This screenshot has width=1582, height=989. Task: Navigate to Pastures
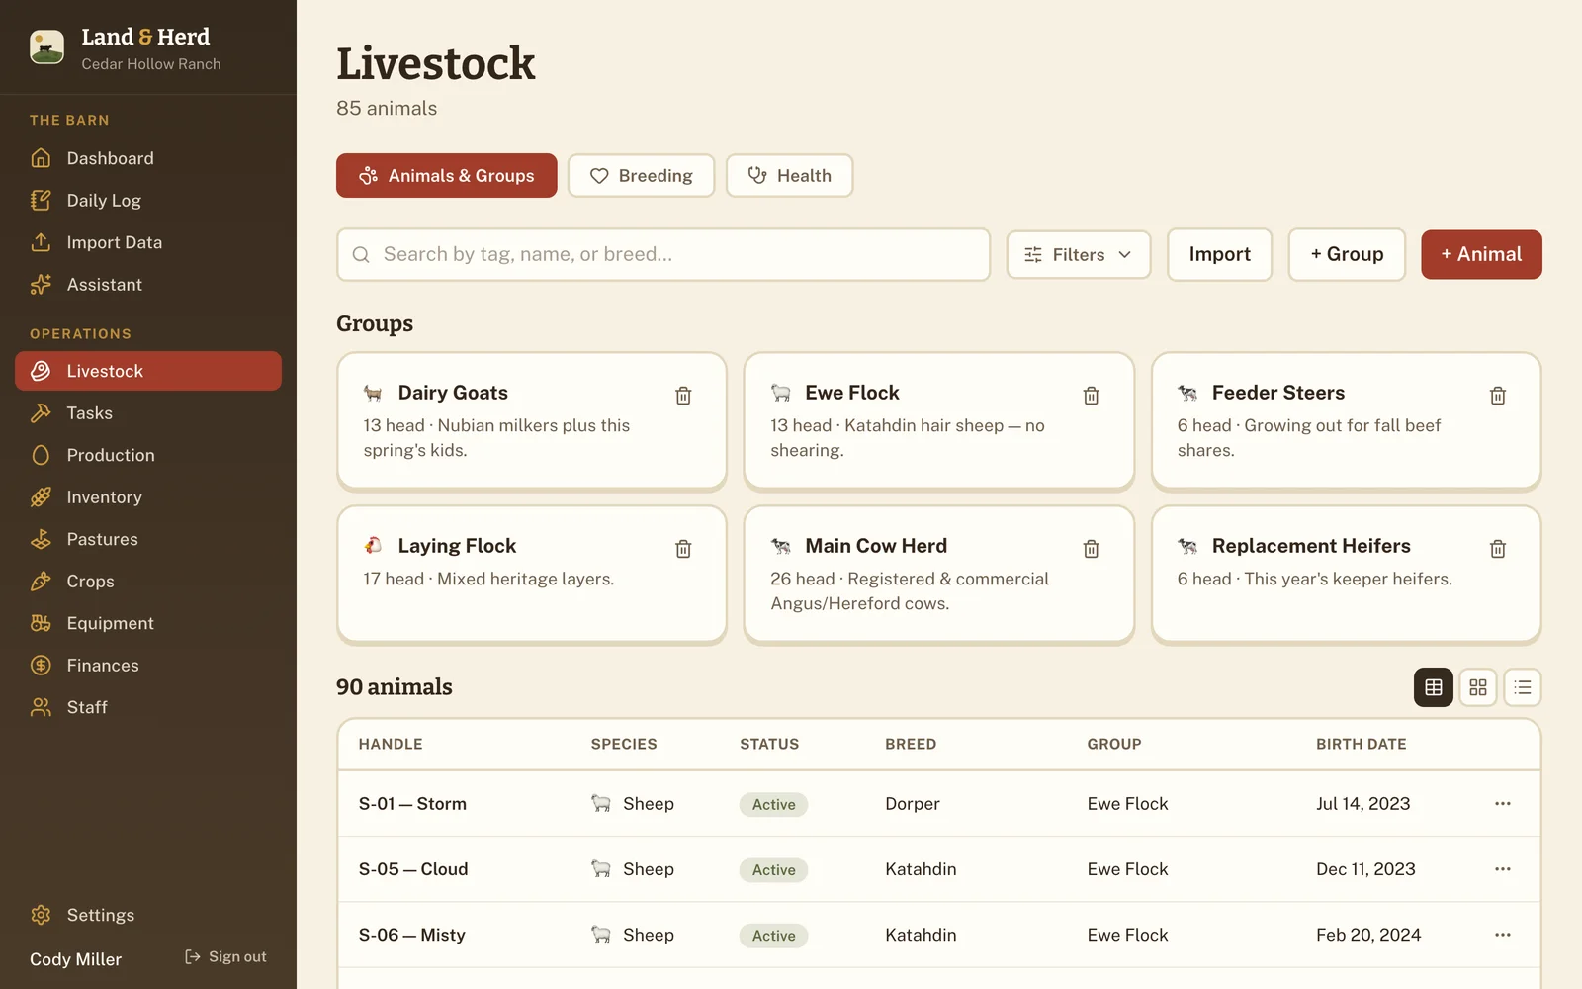(x=148, y=539)
